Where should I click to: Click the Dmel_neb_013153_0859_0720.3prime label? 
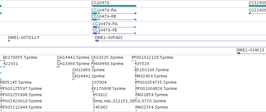tap(129, 101)
